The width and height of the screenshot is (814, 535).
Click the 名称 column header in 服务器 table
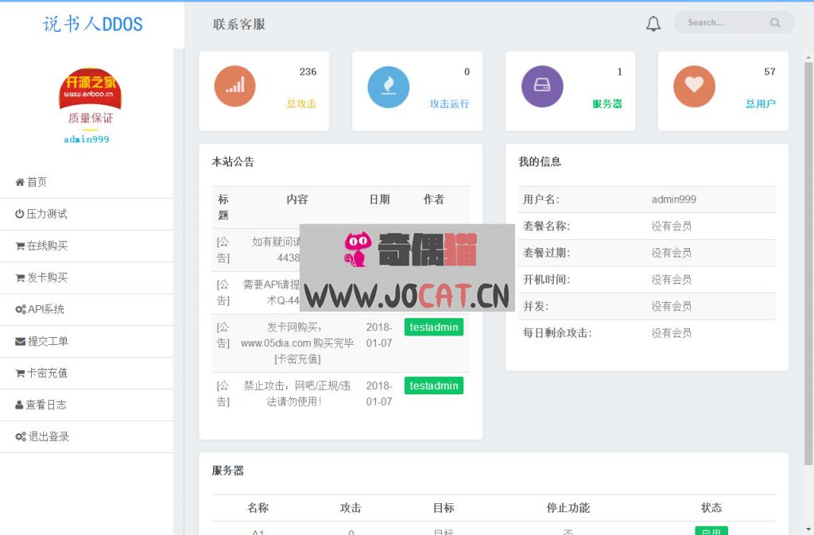point(258,507)
